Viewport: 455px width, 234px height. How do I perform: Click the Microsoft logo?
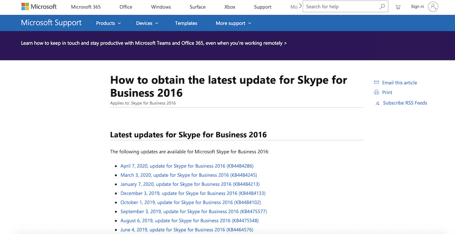coord(39,7)
